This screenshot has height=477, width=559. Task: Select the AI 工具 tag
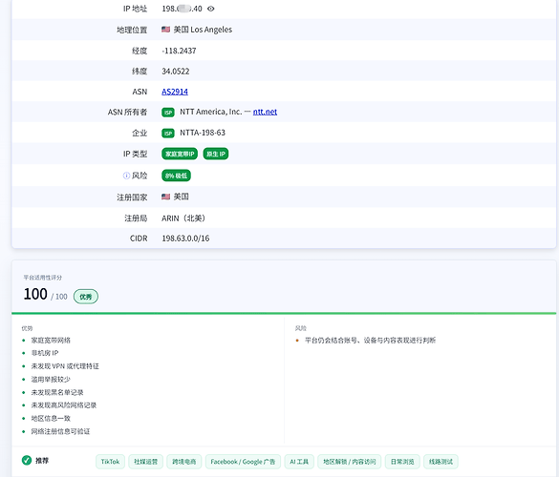click(x=299, y=462)
